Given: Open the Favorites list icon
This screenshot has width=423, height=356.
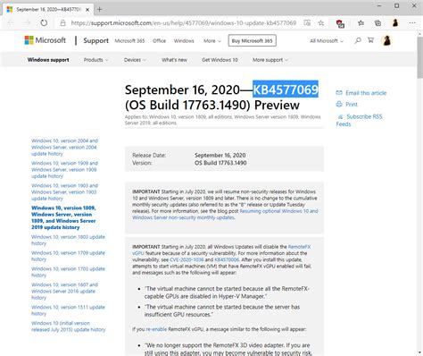Looking at the screenshot, I should pos(361,23).
